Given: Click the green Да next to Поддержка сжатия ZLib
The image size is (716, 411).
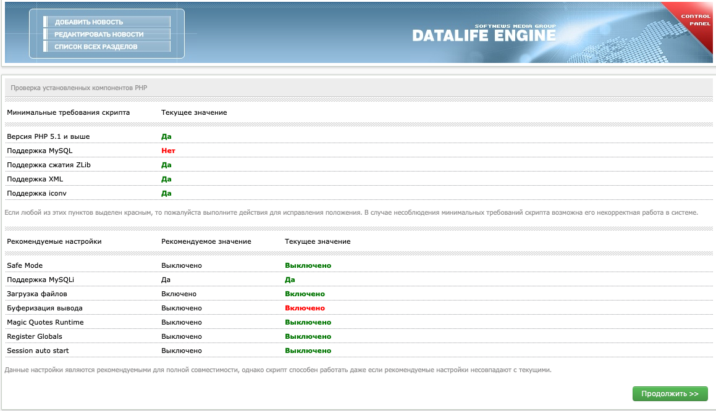Looking at the screenshot, I should [x=166, y=165].
